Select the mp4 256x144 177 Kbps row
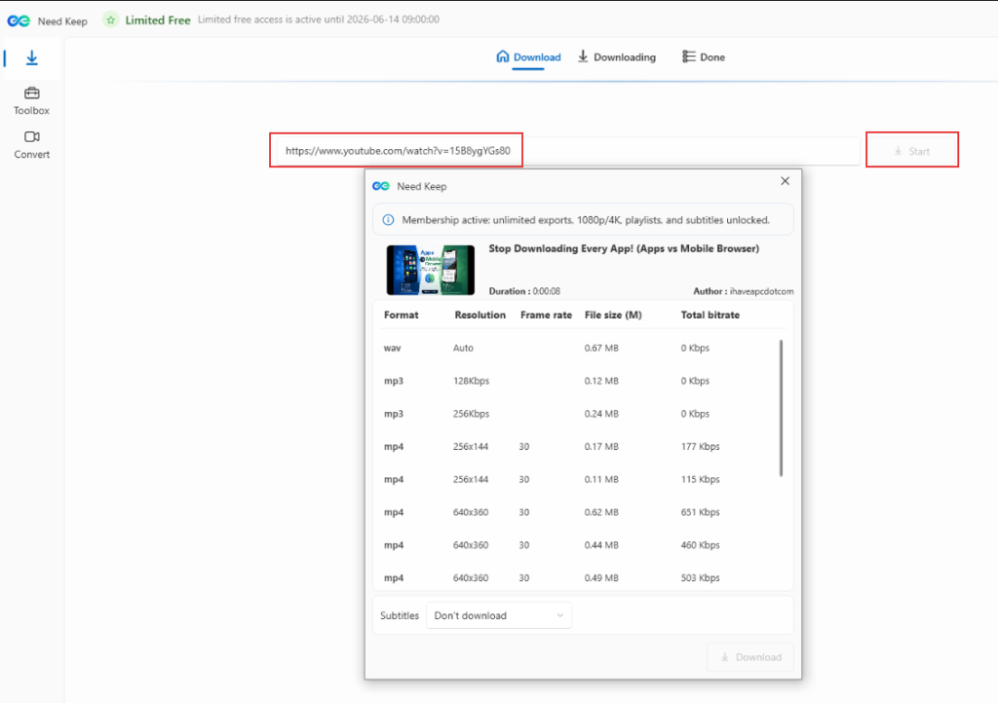 point(579,447)
